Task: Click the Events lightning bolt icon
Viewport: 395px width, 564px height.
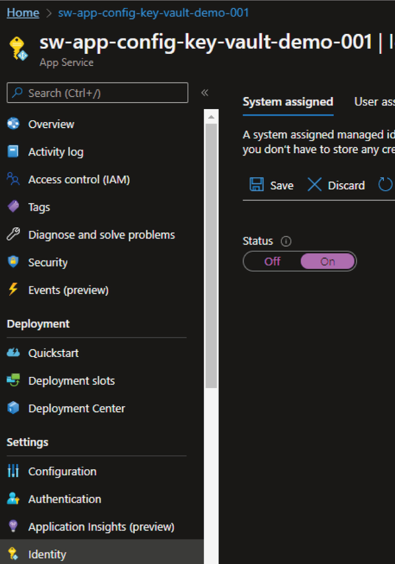Action: [13, 290]
